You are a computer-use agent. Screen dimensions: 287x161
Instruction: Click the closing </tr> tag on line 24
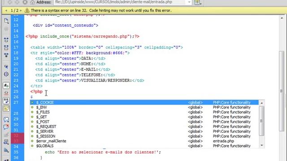pyautogui.click(x=36, y=86)
